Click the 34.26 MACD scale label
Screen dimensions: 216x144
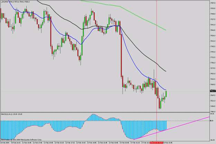click(x=212, y=114)
